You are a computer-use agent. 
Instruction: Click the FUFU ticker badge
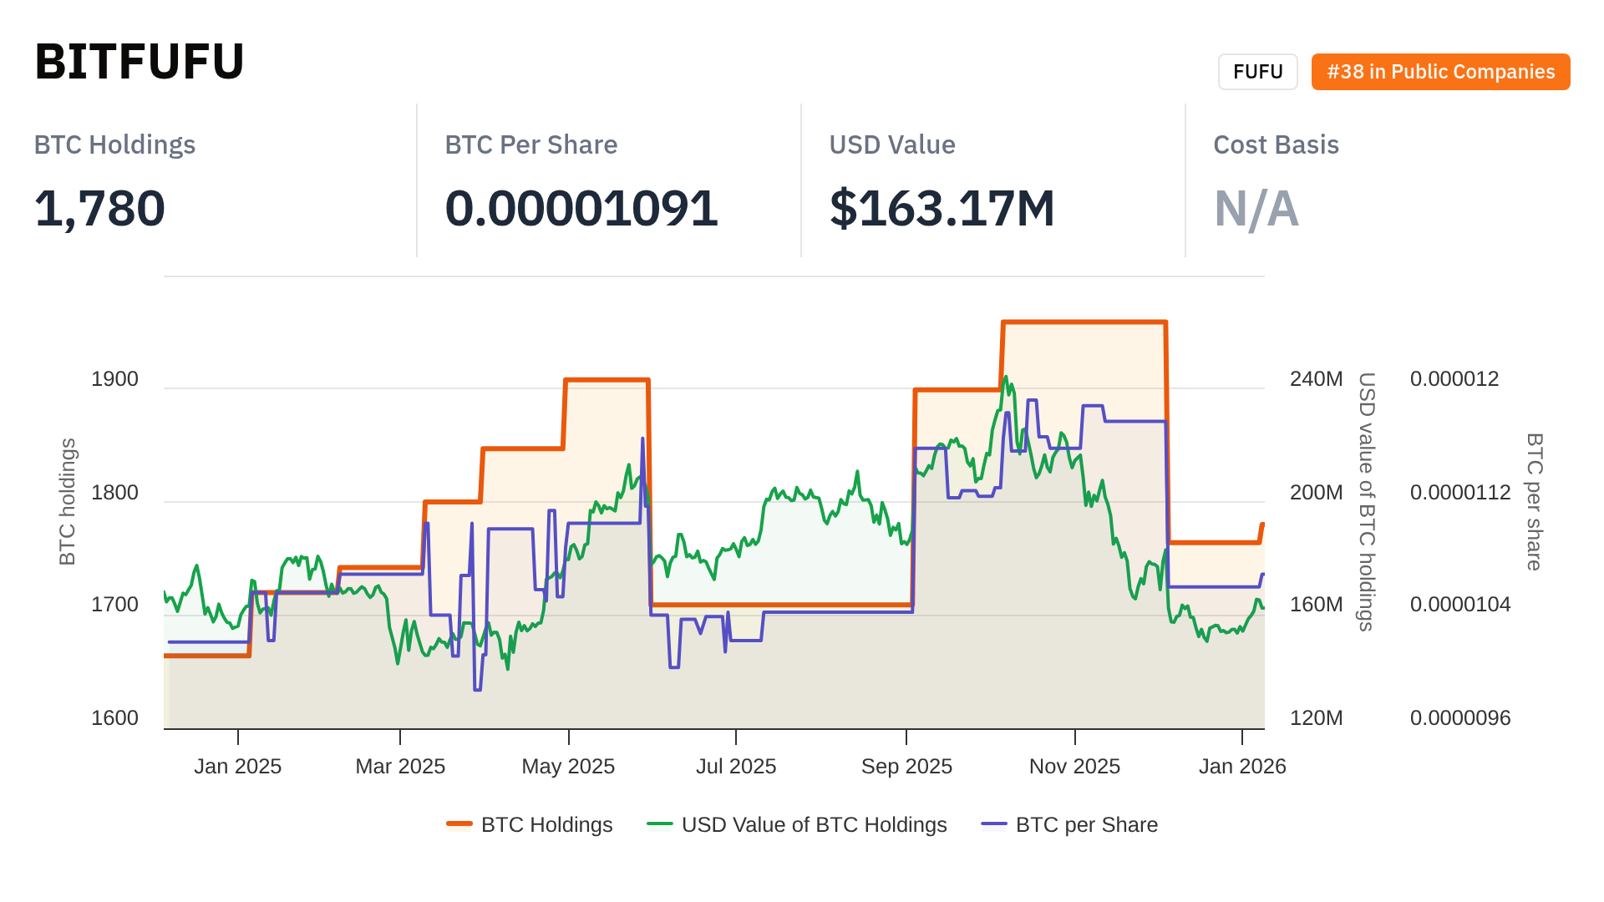(1257, 72)
